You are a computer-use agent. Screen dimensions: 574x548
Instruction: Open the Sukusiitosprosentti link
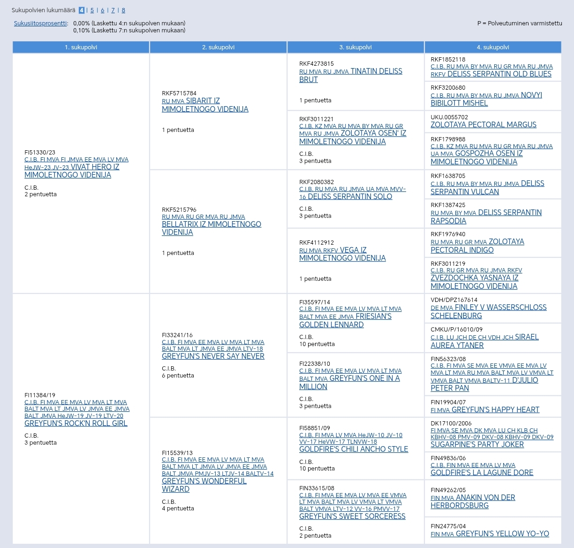40,23
